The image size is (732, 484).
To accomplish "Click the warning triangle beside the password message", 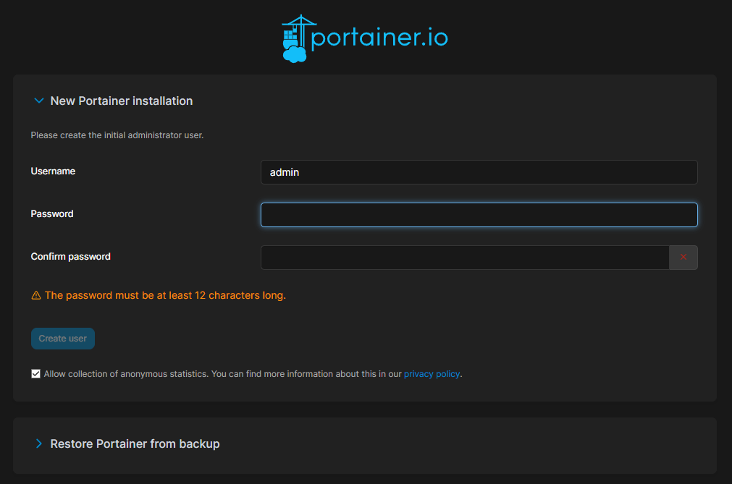I will click(35, 295).
